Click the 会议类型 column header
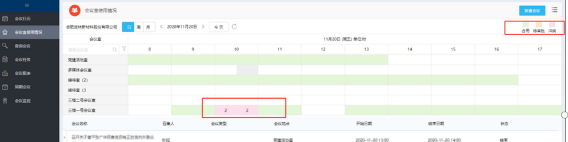The width and height of the screenshot is (568, 142). pos(219,124)
